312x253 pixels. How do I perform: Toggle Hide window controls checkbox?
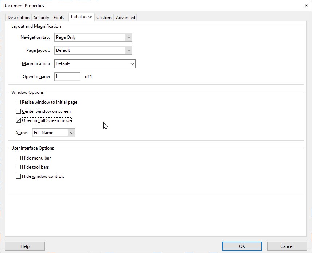pos(18,176)
